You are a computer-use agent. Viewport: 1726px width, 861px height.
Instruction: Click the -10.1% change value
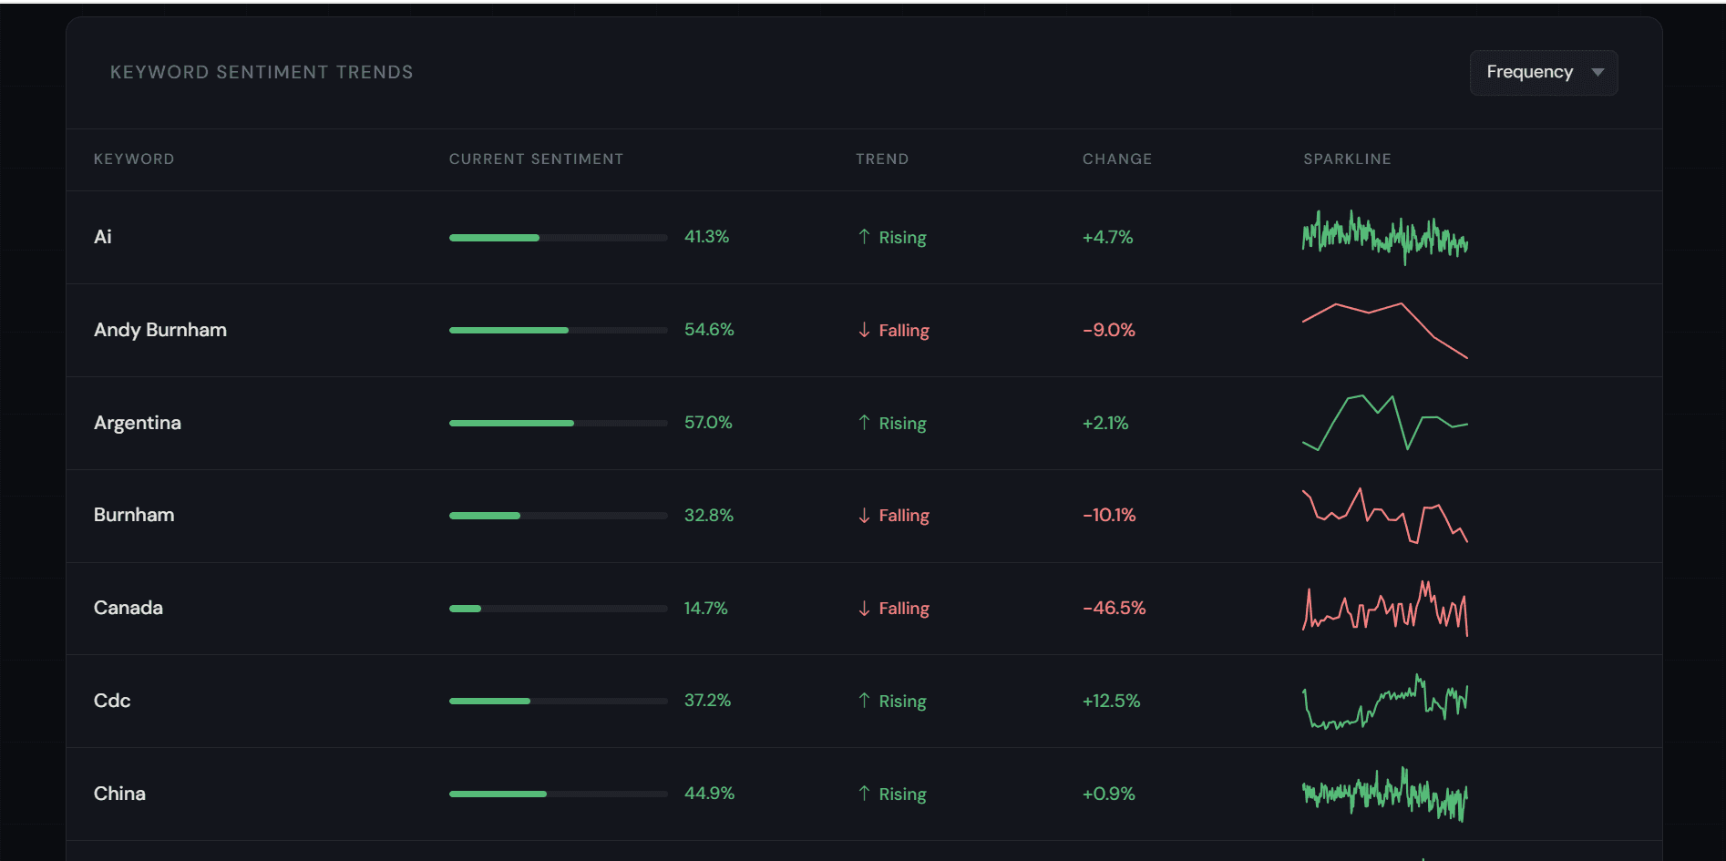click(x=1109, y=515)
